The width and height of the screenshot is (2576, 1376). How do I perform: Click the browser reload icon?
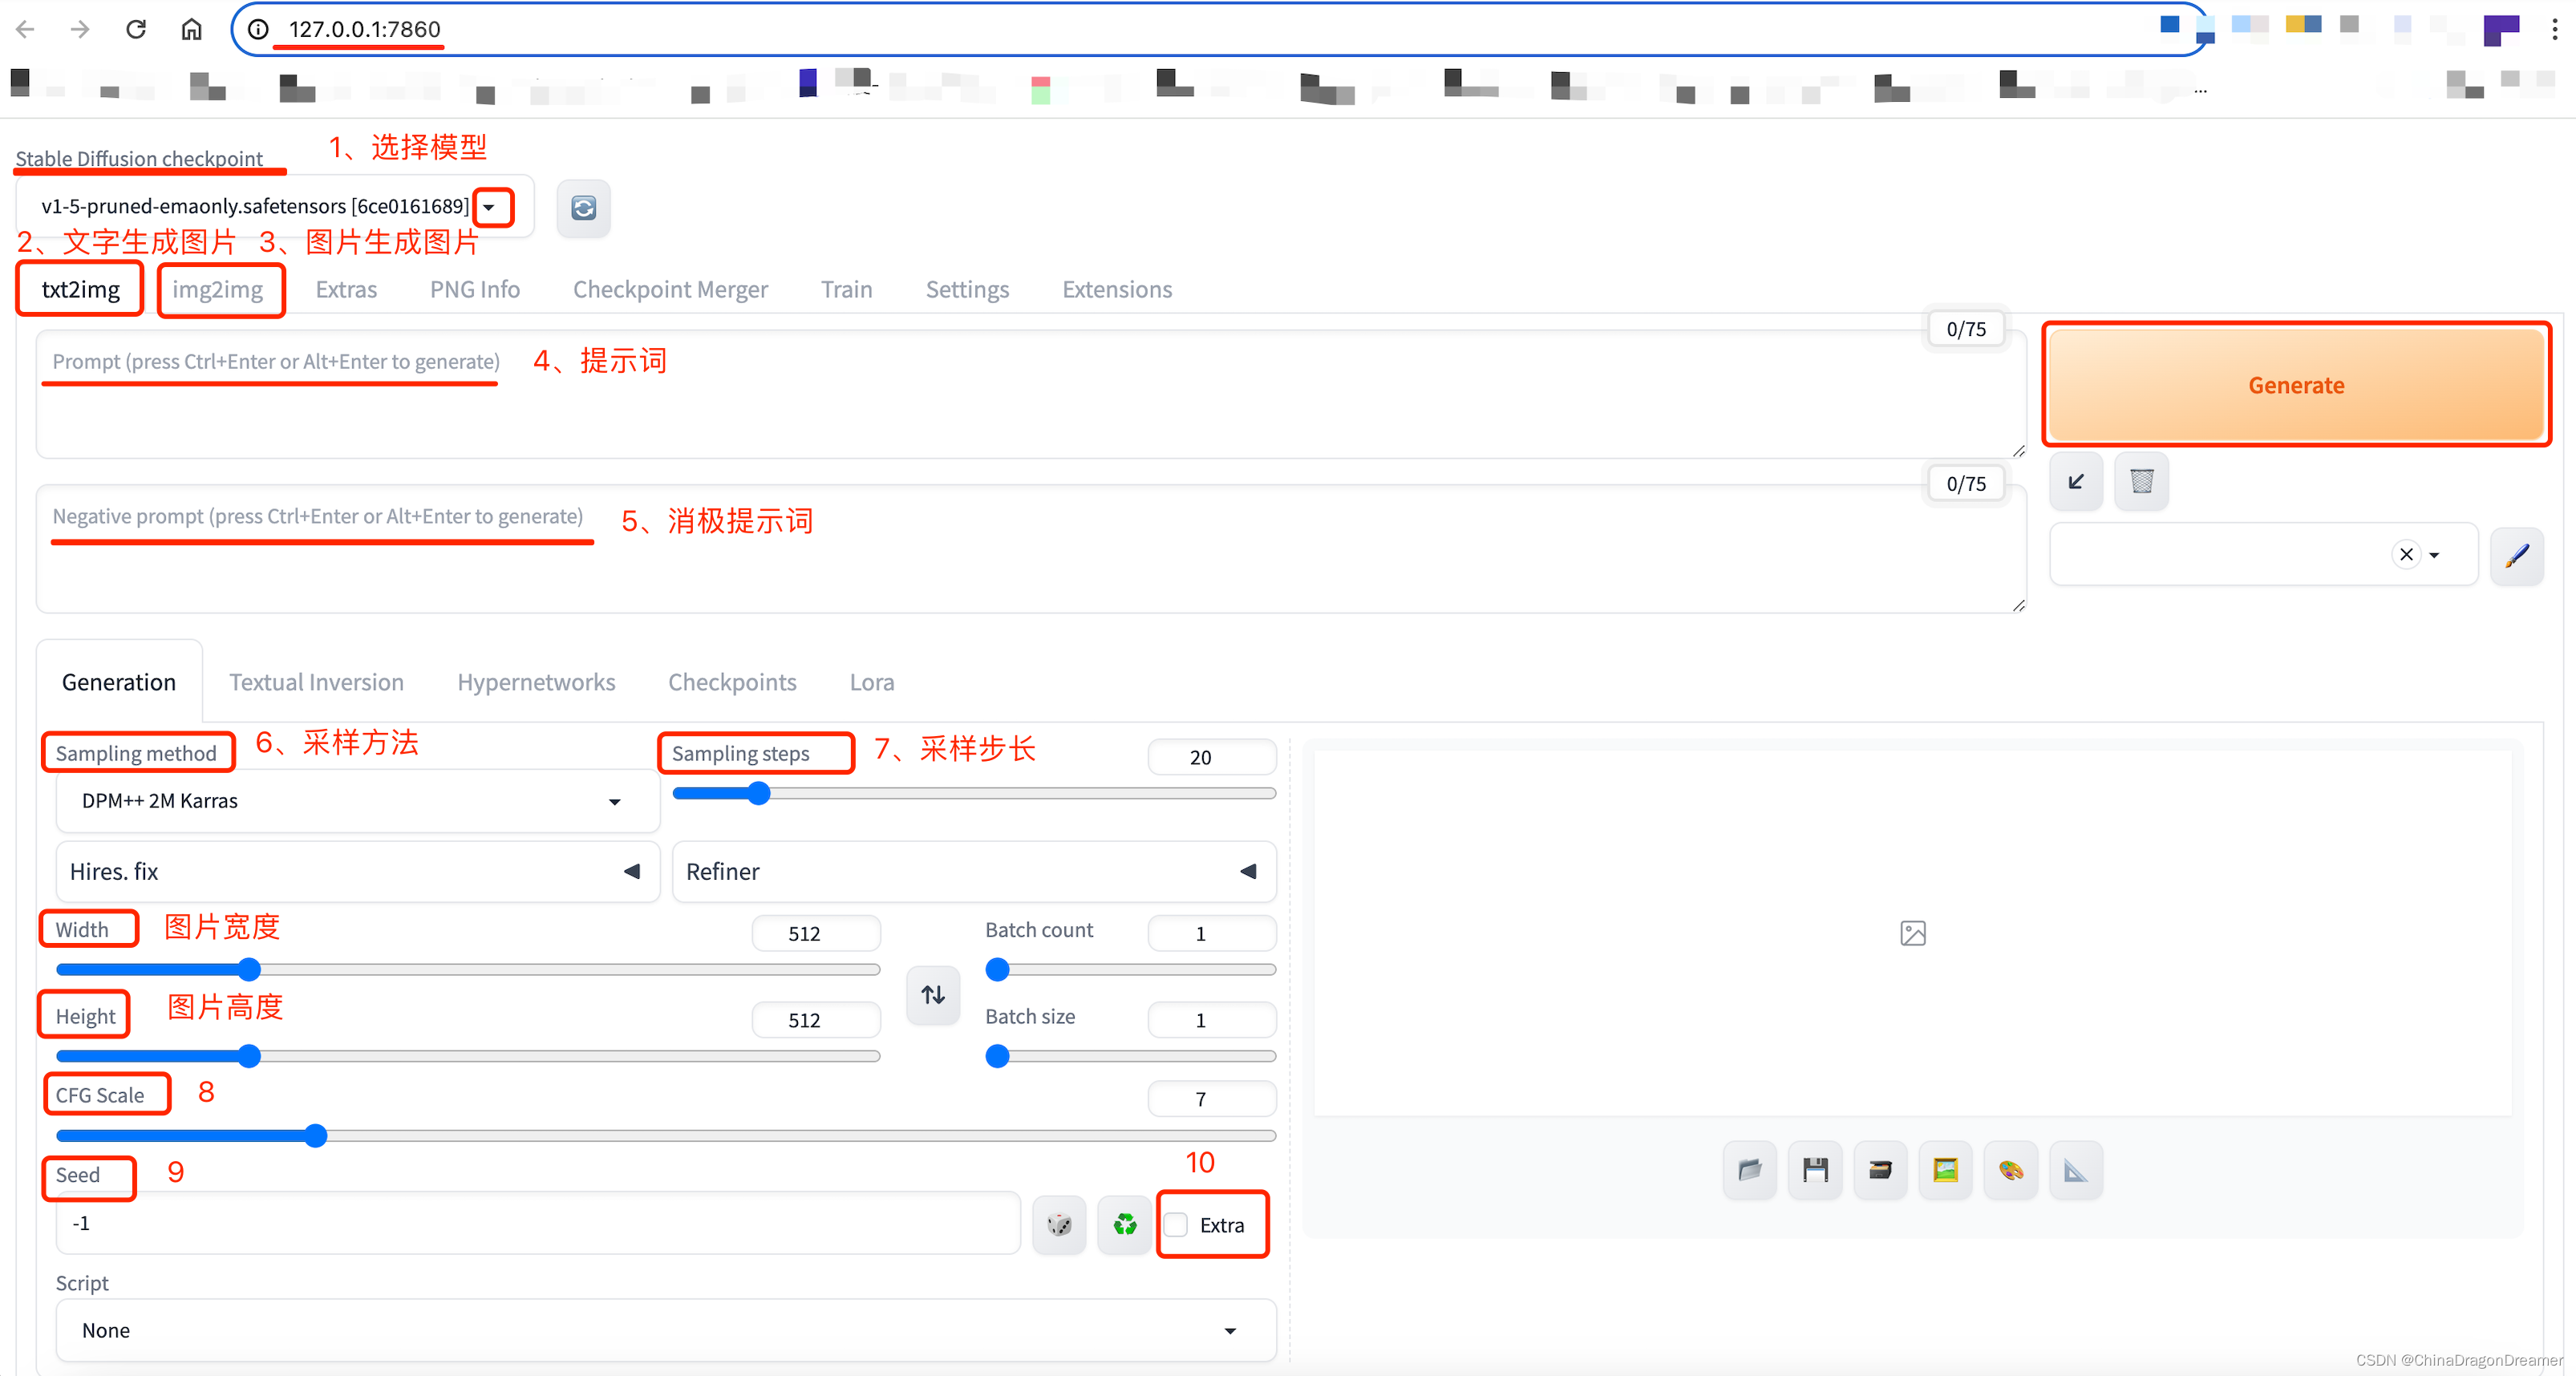click(x=136, y=29)
